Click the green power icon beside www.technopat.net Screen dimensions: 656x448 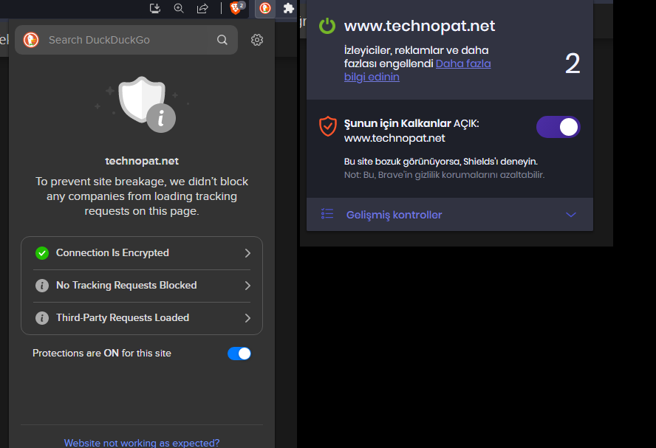(327, 26)
